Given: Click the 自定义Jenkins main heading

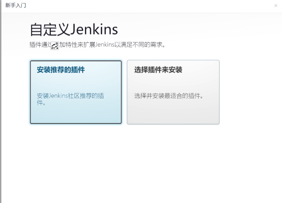Looking at the screenshot, I should (74, 30).
